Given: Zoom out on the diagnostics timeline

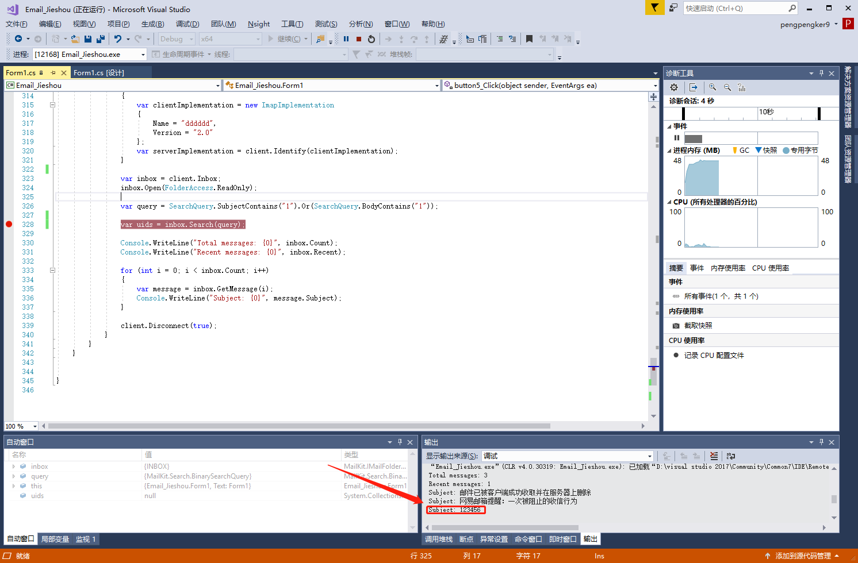Looking at the screenshot, I should pos(727,87).
